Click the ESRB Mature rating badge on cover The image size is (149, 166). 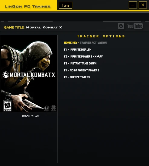[x=7, y=106]
